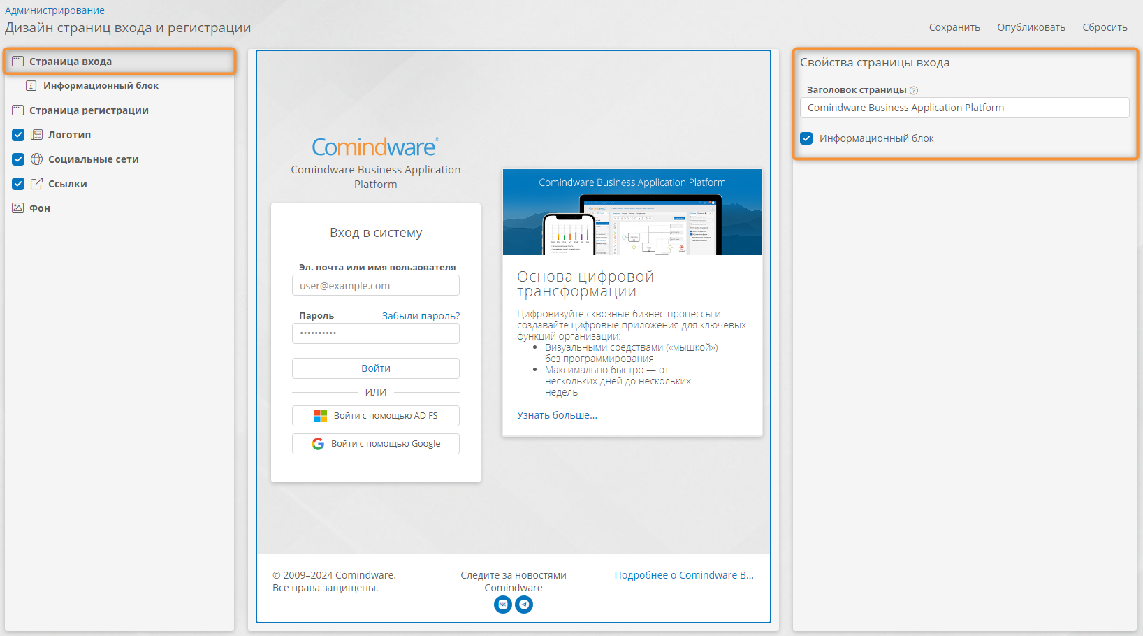
Task: Click the Пароль password field
Action: coord(376,333)
